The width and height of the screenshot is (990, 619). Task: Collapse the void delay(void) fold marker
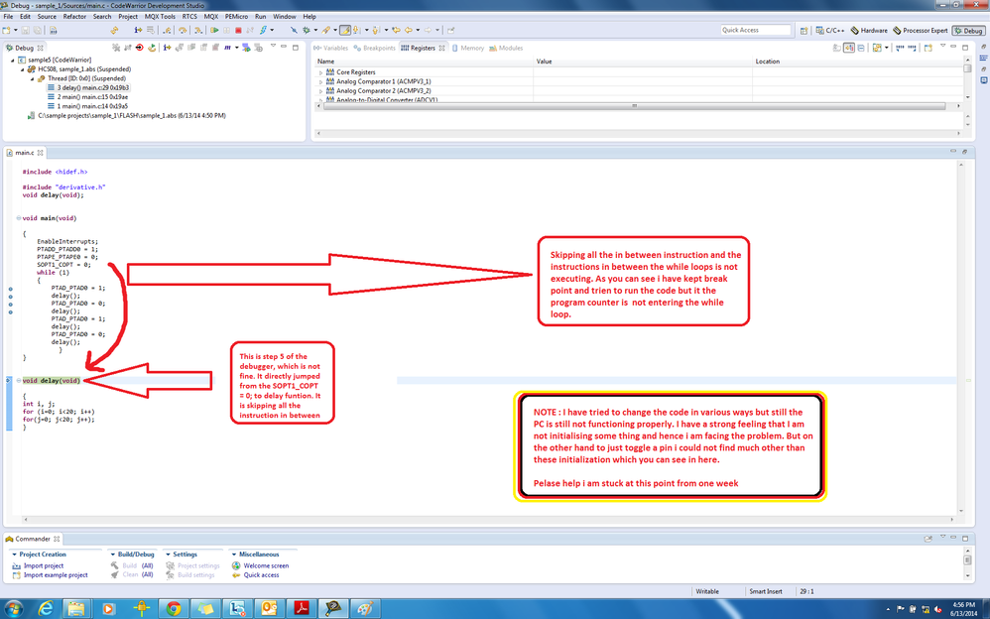(x=18, y=380)
